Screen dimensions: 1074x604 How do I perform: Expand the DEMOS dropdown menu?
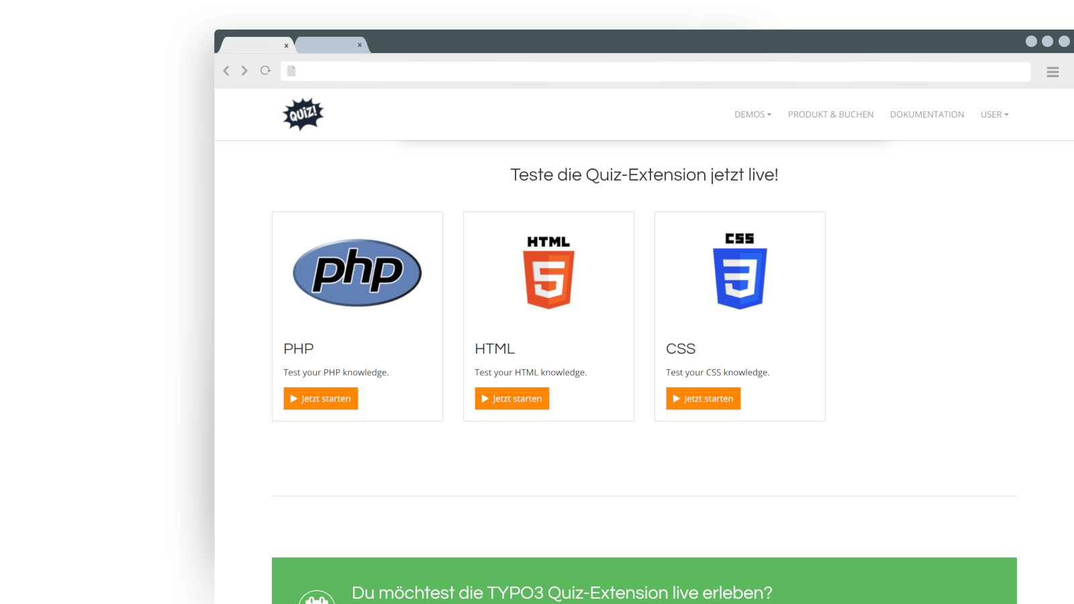pos(752,114)
